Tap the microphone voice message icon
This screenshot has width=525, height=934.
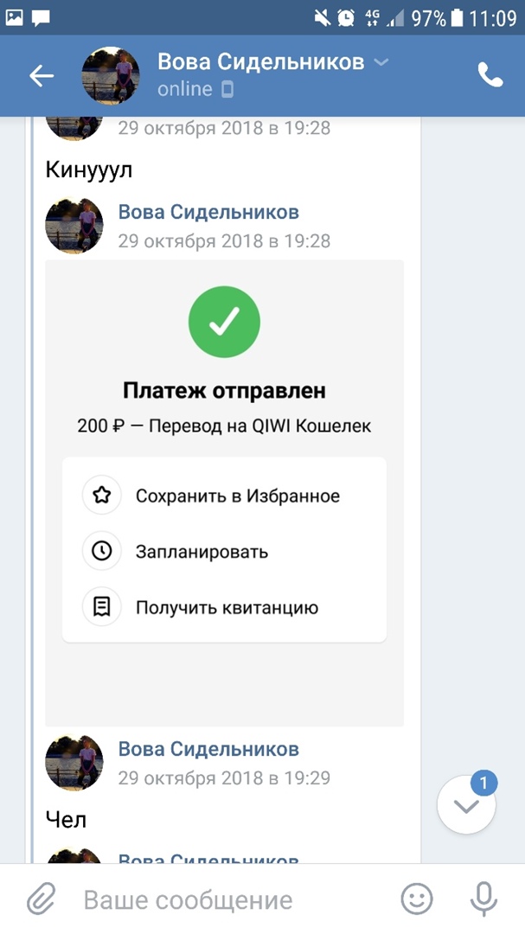[483, 900]
